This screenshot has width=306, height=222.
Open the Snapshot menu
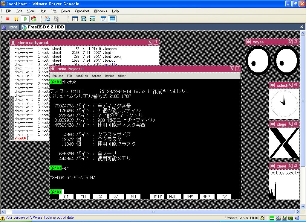[82, 11]
